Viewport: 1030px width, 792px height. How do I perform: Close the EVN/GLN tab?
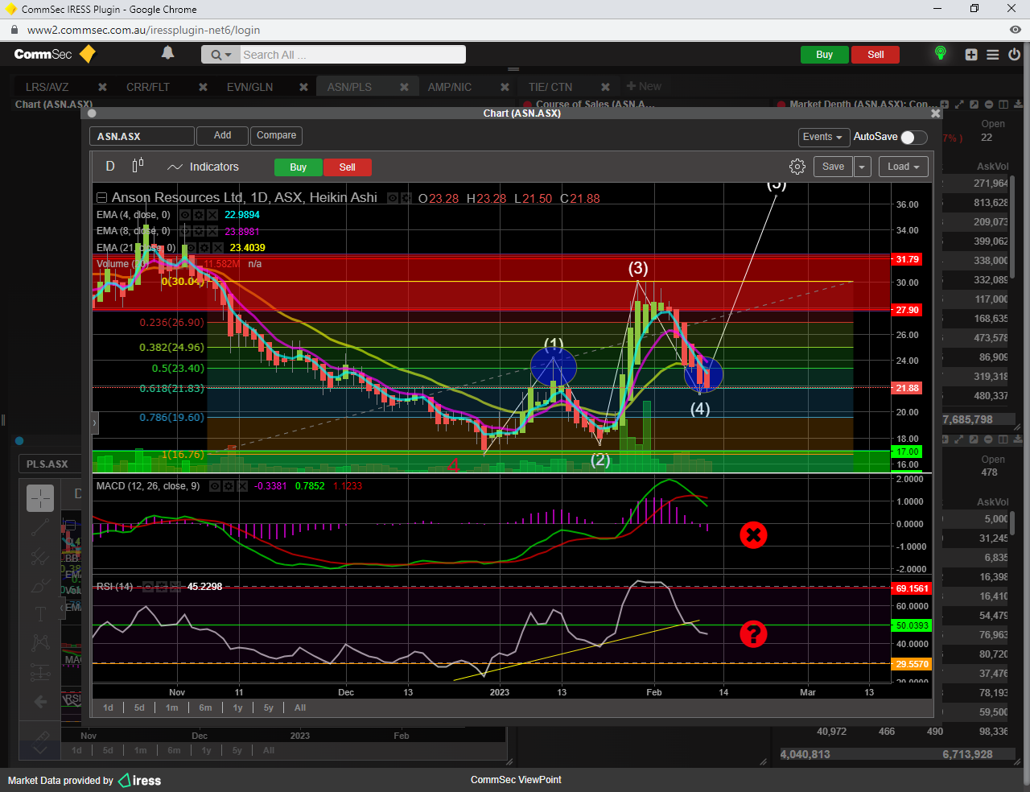click(303, 87)
